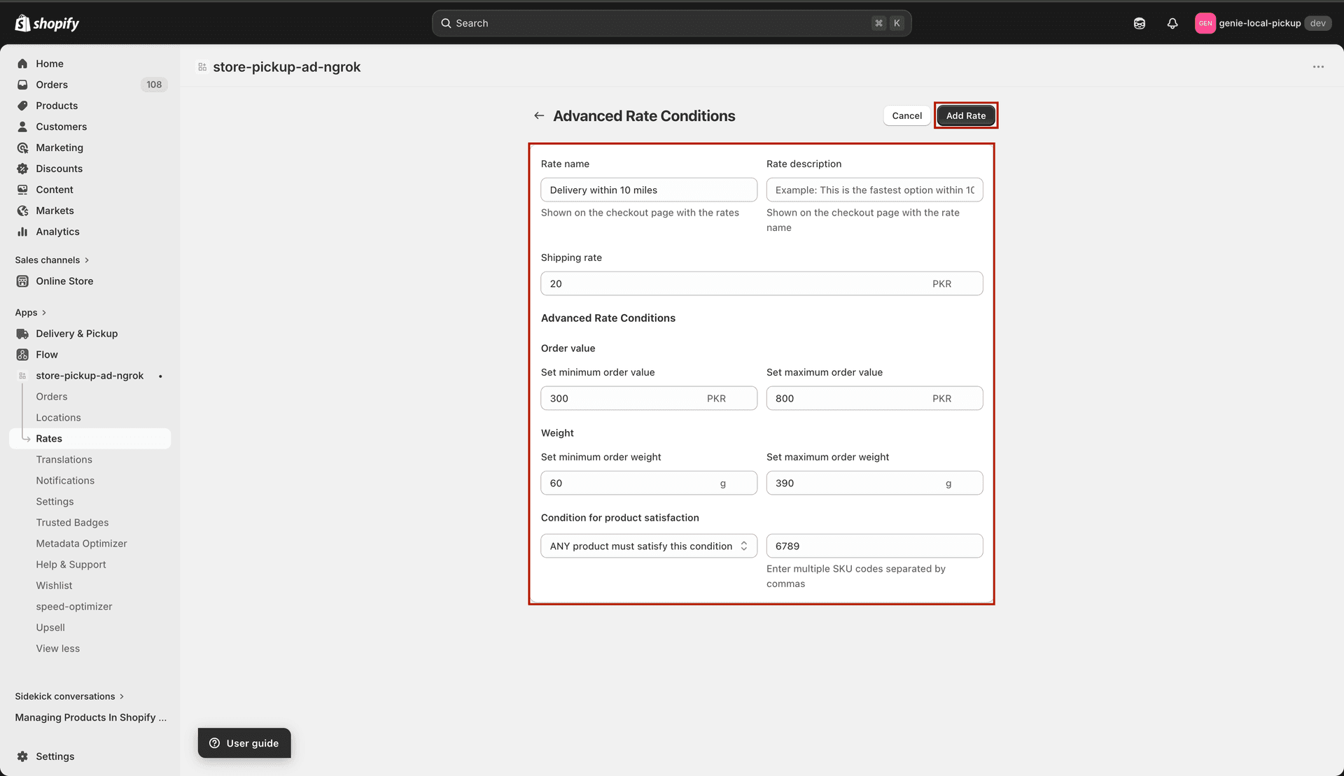The height and width of the screenshot is (776, 1344).
Task: Click the maximum order weight field
Action: [x=874, y=483]
